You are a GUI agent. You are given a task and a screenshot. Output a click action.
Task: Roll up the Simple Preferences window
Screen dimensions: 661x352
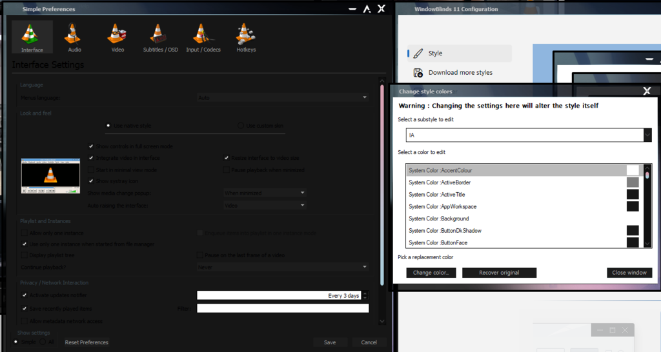[x=367, y=9]
